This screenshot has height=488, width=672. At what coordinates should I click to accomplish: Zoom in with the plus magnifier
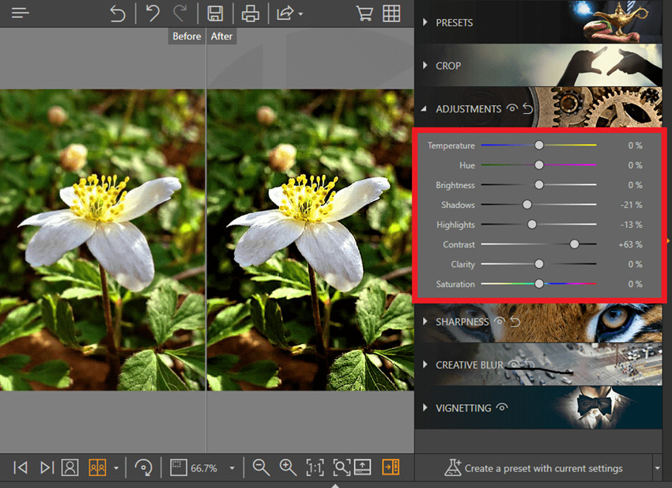[288, 467]
